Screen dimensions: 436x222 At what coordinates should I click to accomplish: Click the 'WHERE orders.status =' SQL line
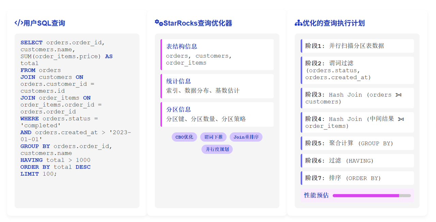[x=59, y=119]
